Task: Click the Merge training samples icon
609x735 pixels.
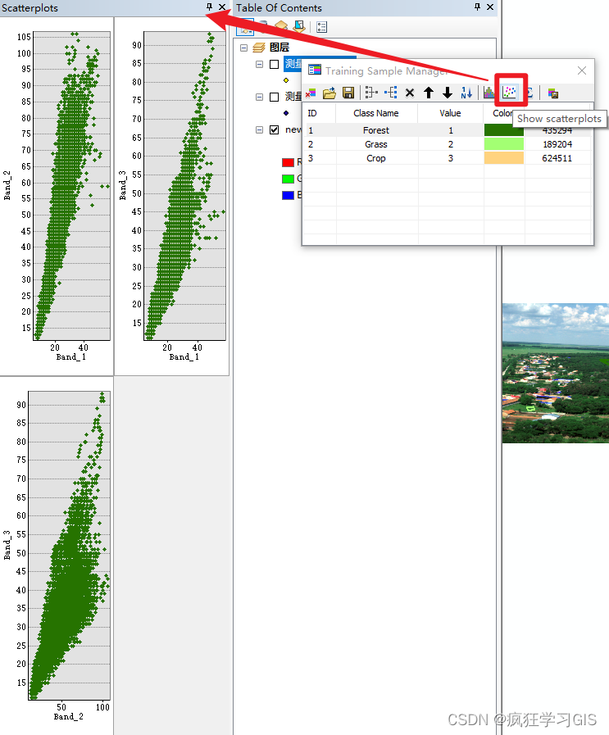Action: click(x=371, y=93)
